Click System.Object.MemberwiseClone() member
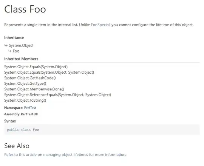 pyautogui.click(x=34, y=89)
